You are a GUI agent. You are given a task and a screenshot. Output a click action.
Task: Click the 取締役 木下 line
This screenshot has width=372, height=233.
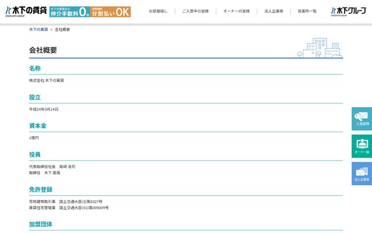(x=45, y=173)
